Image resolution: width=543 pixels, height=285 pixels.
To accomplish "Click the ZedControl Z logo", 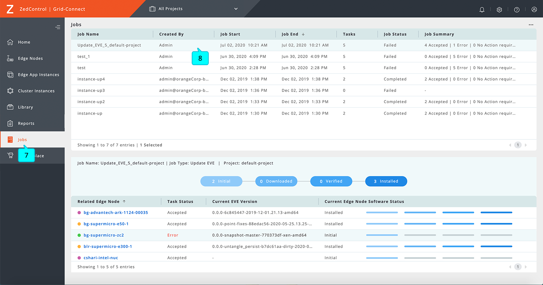I will pos(10,9).
